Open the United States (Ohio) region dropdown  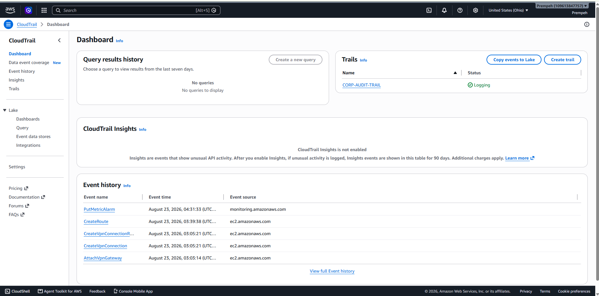coord(508,10)
